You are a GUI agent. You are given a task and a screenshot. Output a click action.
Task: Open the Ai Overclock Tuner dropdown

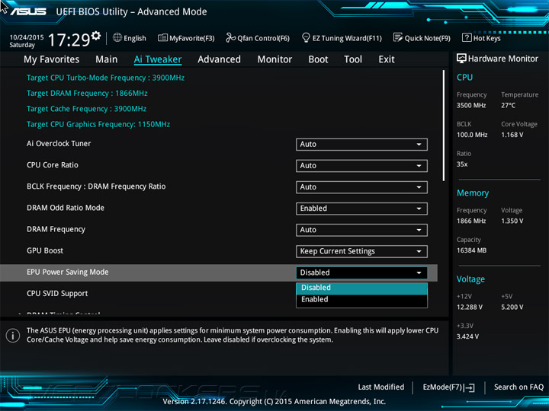point(361,145)
